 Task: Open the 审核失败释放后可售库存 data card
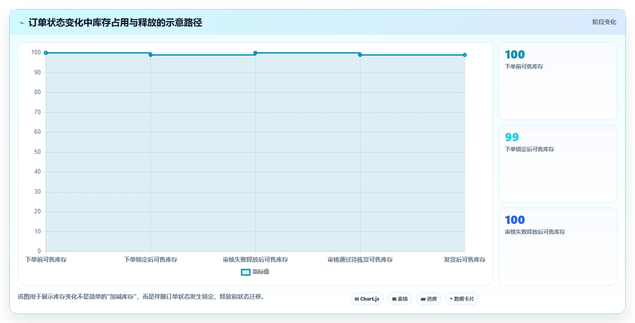pos(557,246)
